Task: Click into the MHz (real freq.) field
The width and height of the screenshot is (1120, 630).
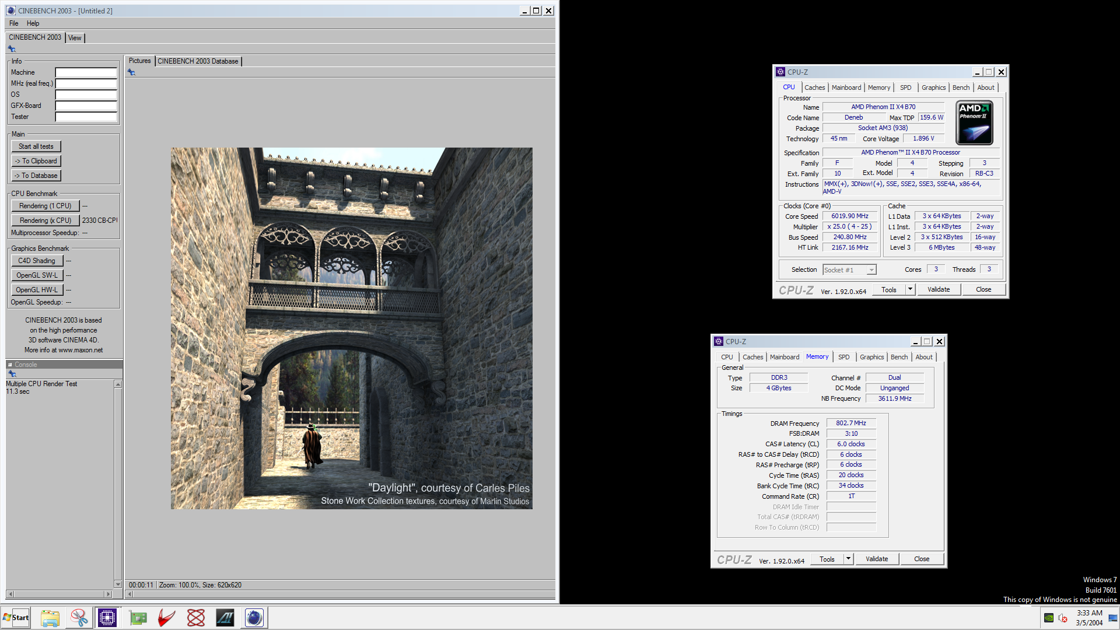Action: tap(86, 83)
